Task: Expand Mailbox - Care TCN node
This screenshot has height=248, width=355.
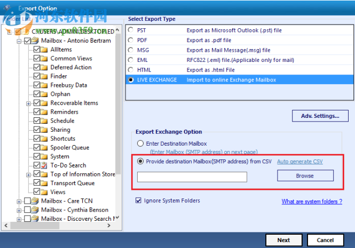Action: 19,202
